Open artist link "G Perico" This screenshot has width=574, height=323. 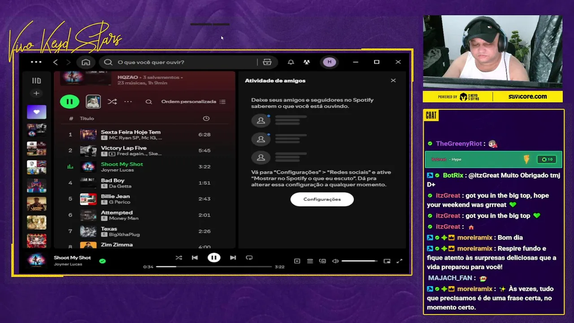coord(119,202)
